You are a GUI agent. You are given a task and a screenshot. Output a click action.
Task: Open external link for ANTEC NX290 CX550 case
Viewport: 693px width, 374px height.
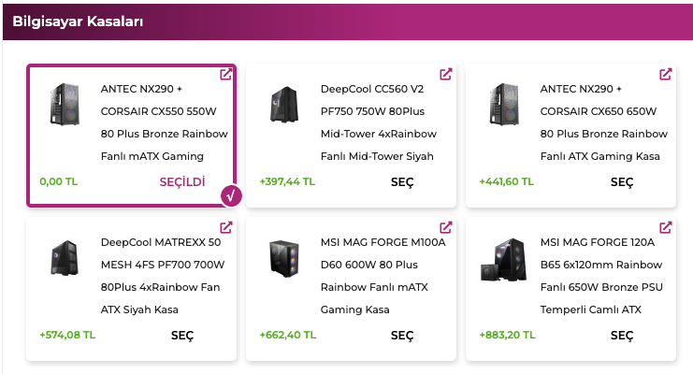pyautogui.click(x=226, y=74)
